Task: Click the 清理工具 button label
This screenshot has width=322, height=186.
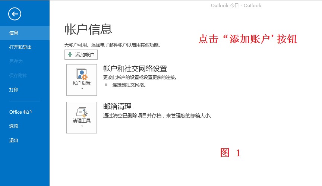Action: 82,121
